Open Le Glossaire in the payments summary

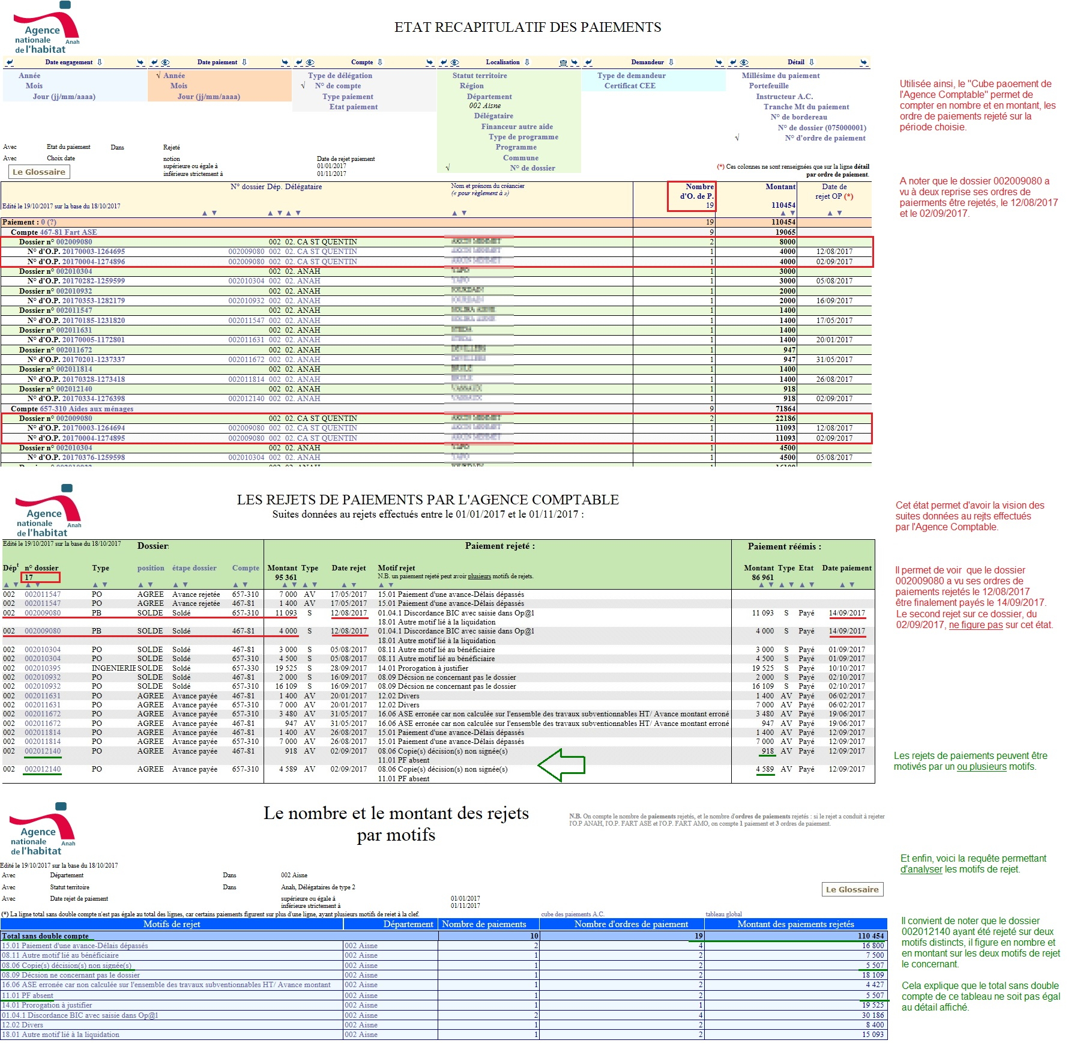tap(39, 172)
